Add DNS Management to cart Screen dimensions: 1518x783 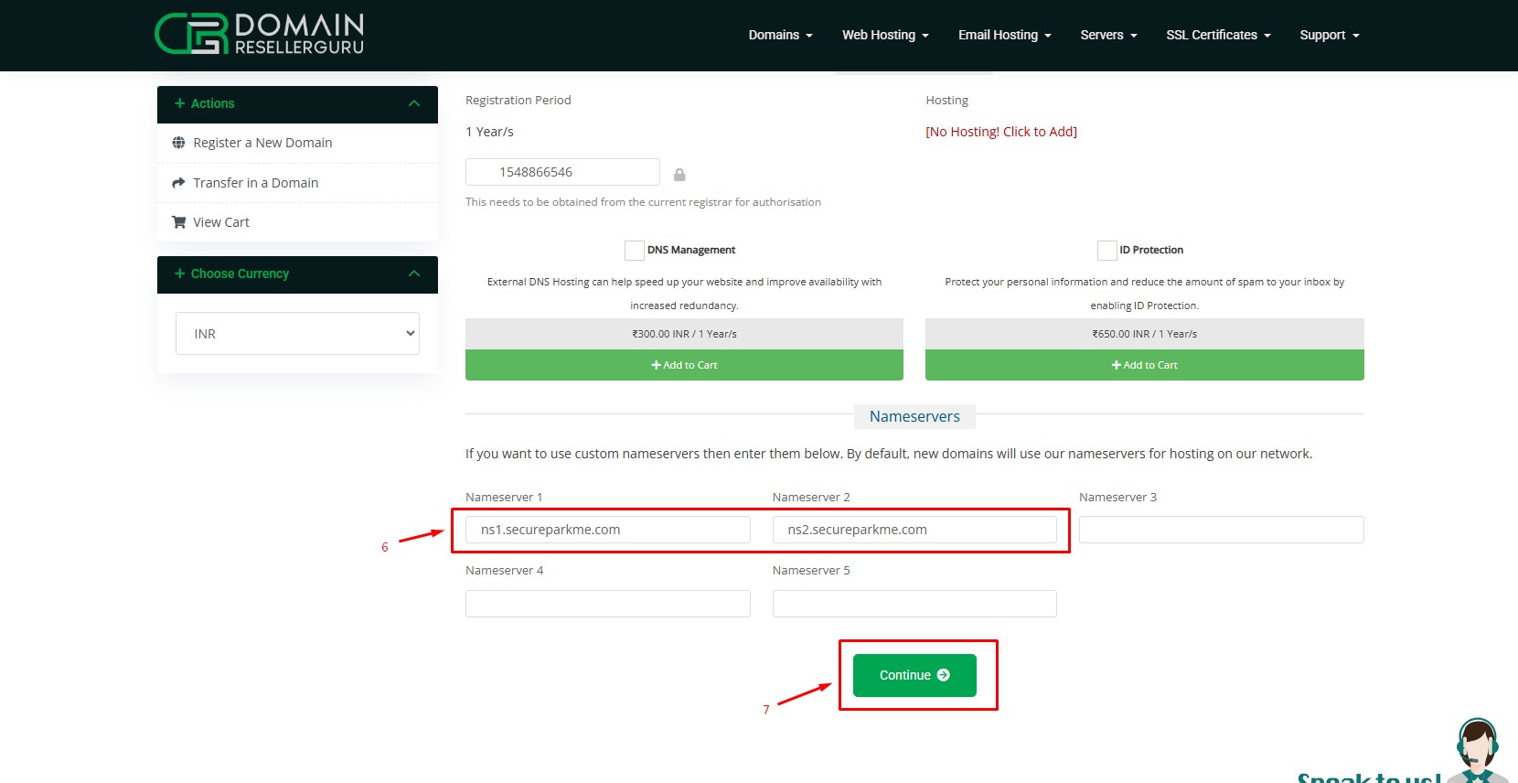pyautogui.click(x=684, y=365)
